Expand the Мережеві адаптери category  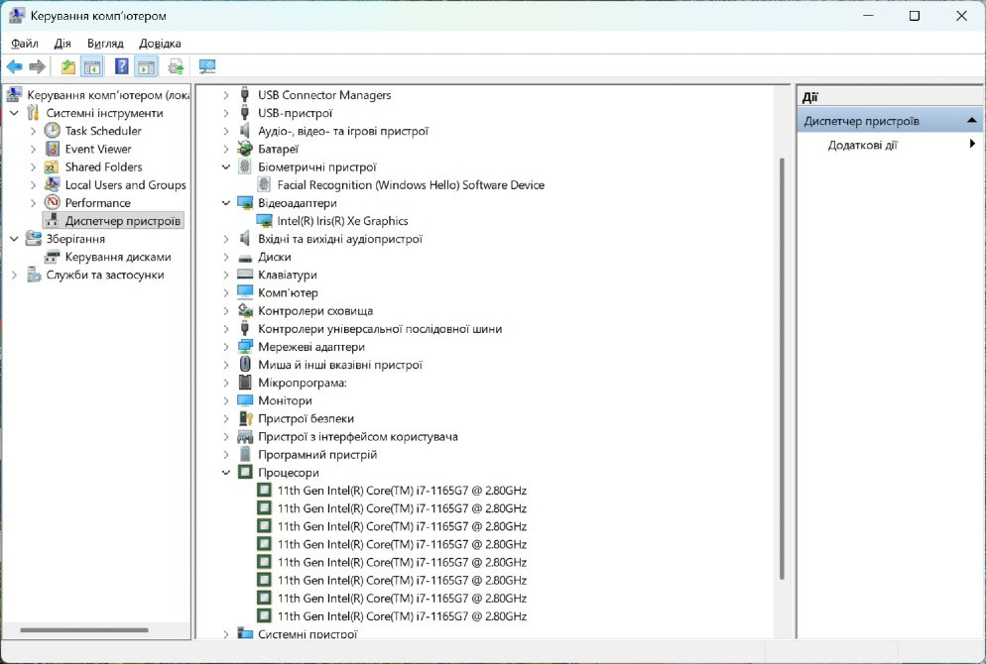(226, 347)
